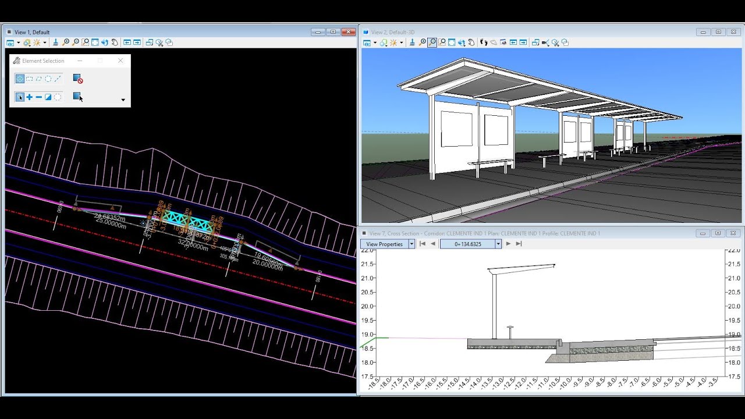The width and height of the screenshot is (745, 419).
Task: Jump to last cross section station
Action: 519,244
